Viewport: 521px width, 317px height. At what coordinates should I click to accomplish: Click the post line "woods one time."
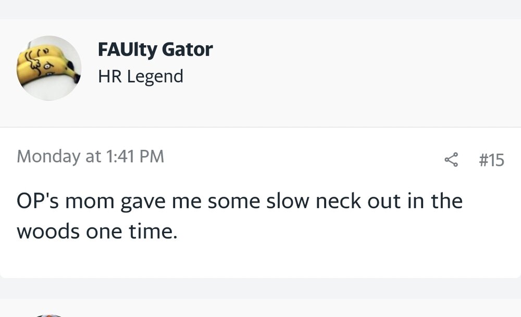(97, 231)
